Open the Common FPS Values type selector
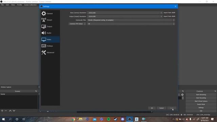 pyautogui.click(x=77, y=24)
